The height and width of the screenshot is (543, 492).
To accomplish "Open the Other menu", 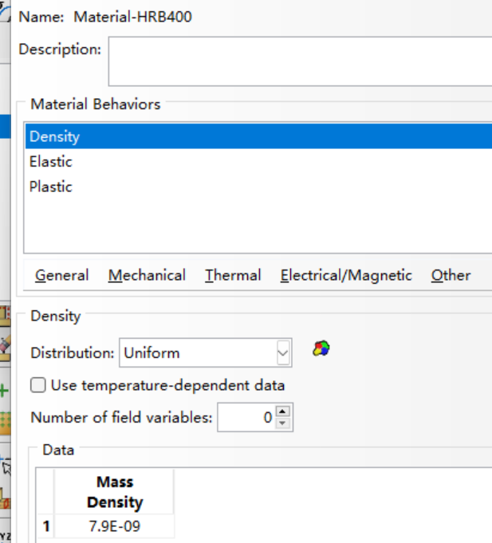I will [x=451, y=276].
